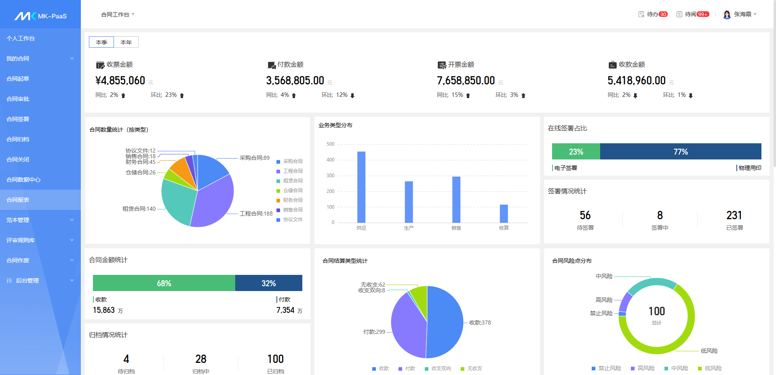Toggle 付款 legend in settlement chart

click(407, 369)
